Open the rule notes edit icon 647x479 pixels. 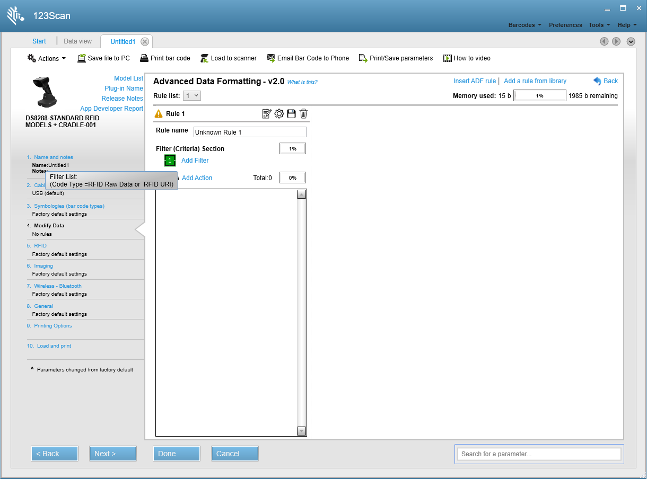click(267, 113)
